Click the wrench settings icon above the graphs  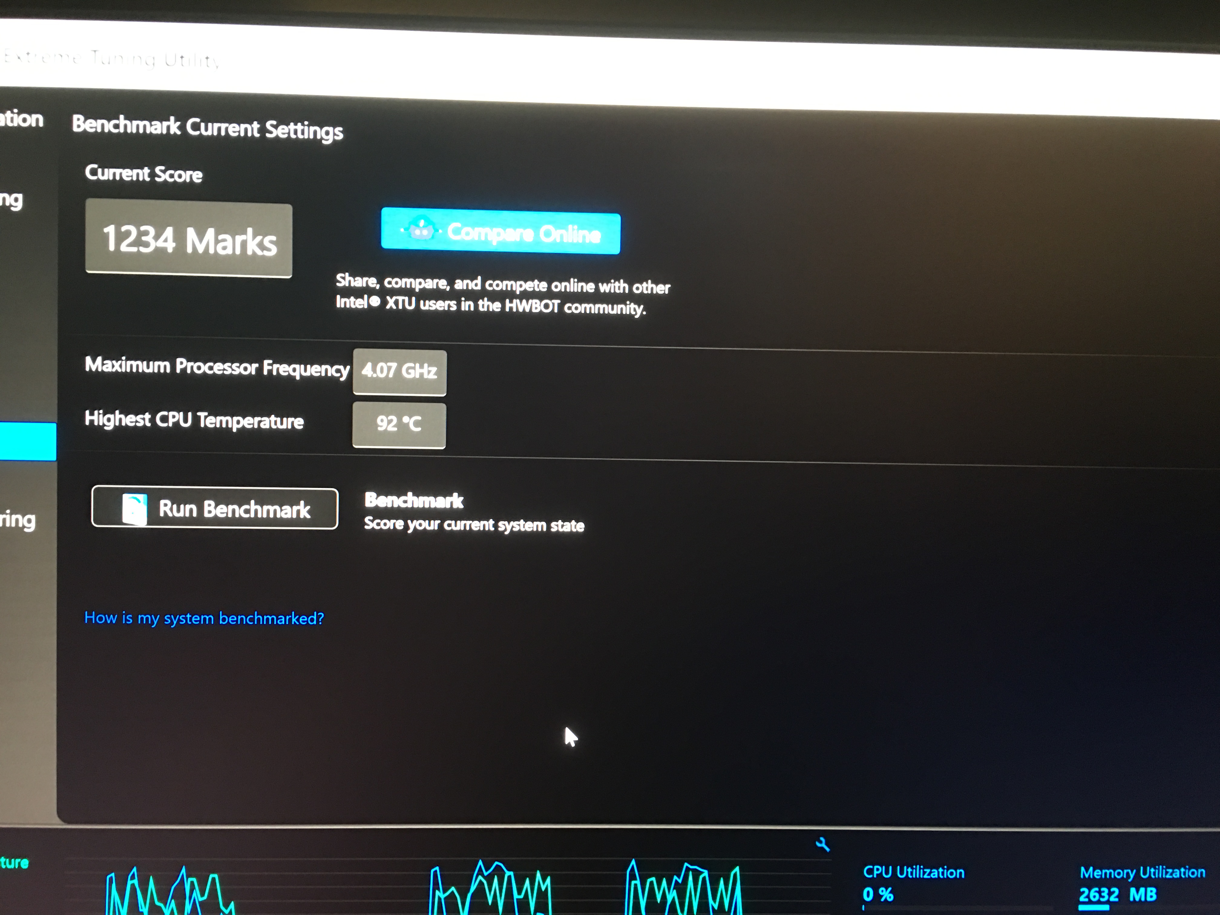822,844
